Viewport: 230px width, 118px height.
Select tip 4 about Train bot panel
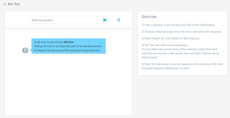[180, 51]
